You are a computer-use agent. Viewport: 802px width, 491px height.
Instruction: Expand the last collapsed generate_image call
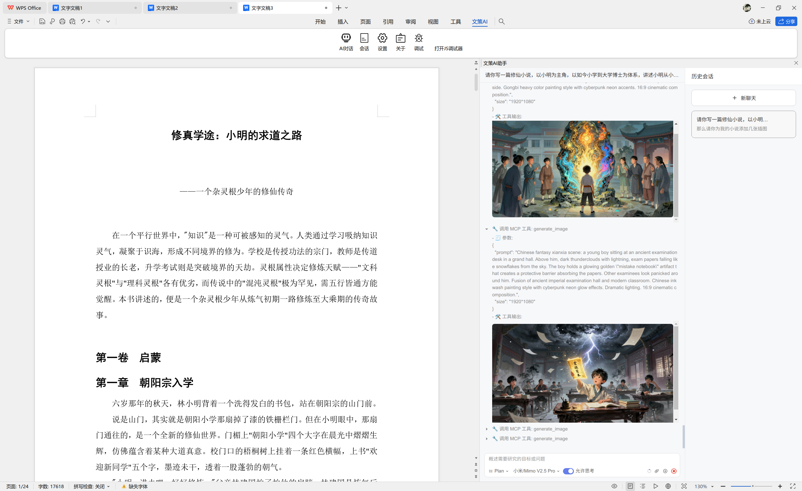tap(487, 439)
